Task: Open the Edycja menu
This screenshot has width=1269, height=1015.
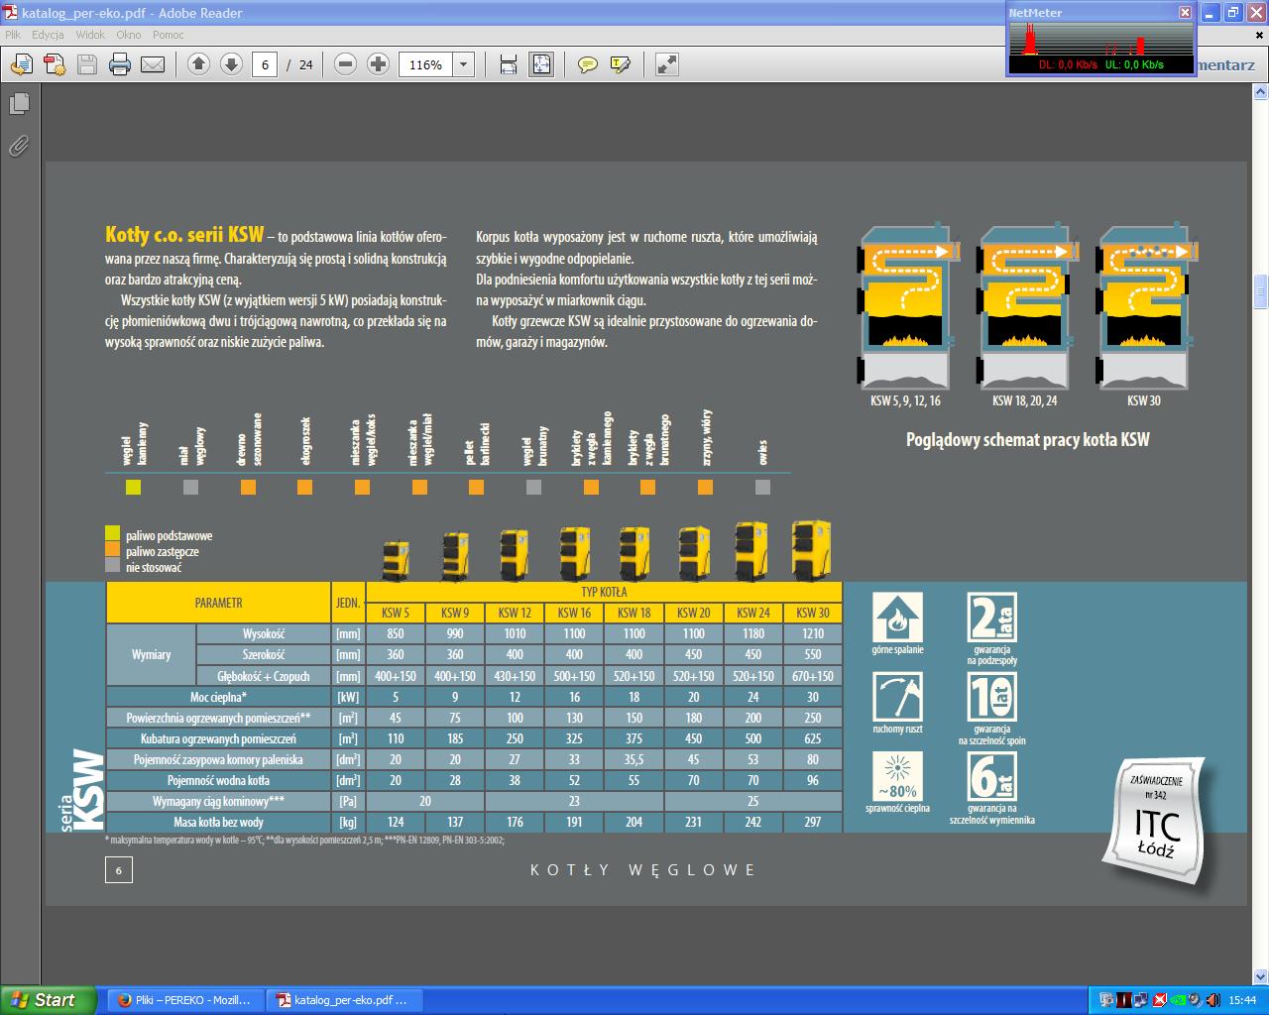Action: [48, 35]
